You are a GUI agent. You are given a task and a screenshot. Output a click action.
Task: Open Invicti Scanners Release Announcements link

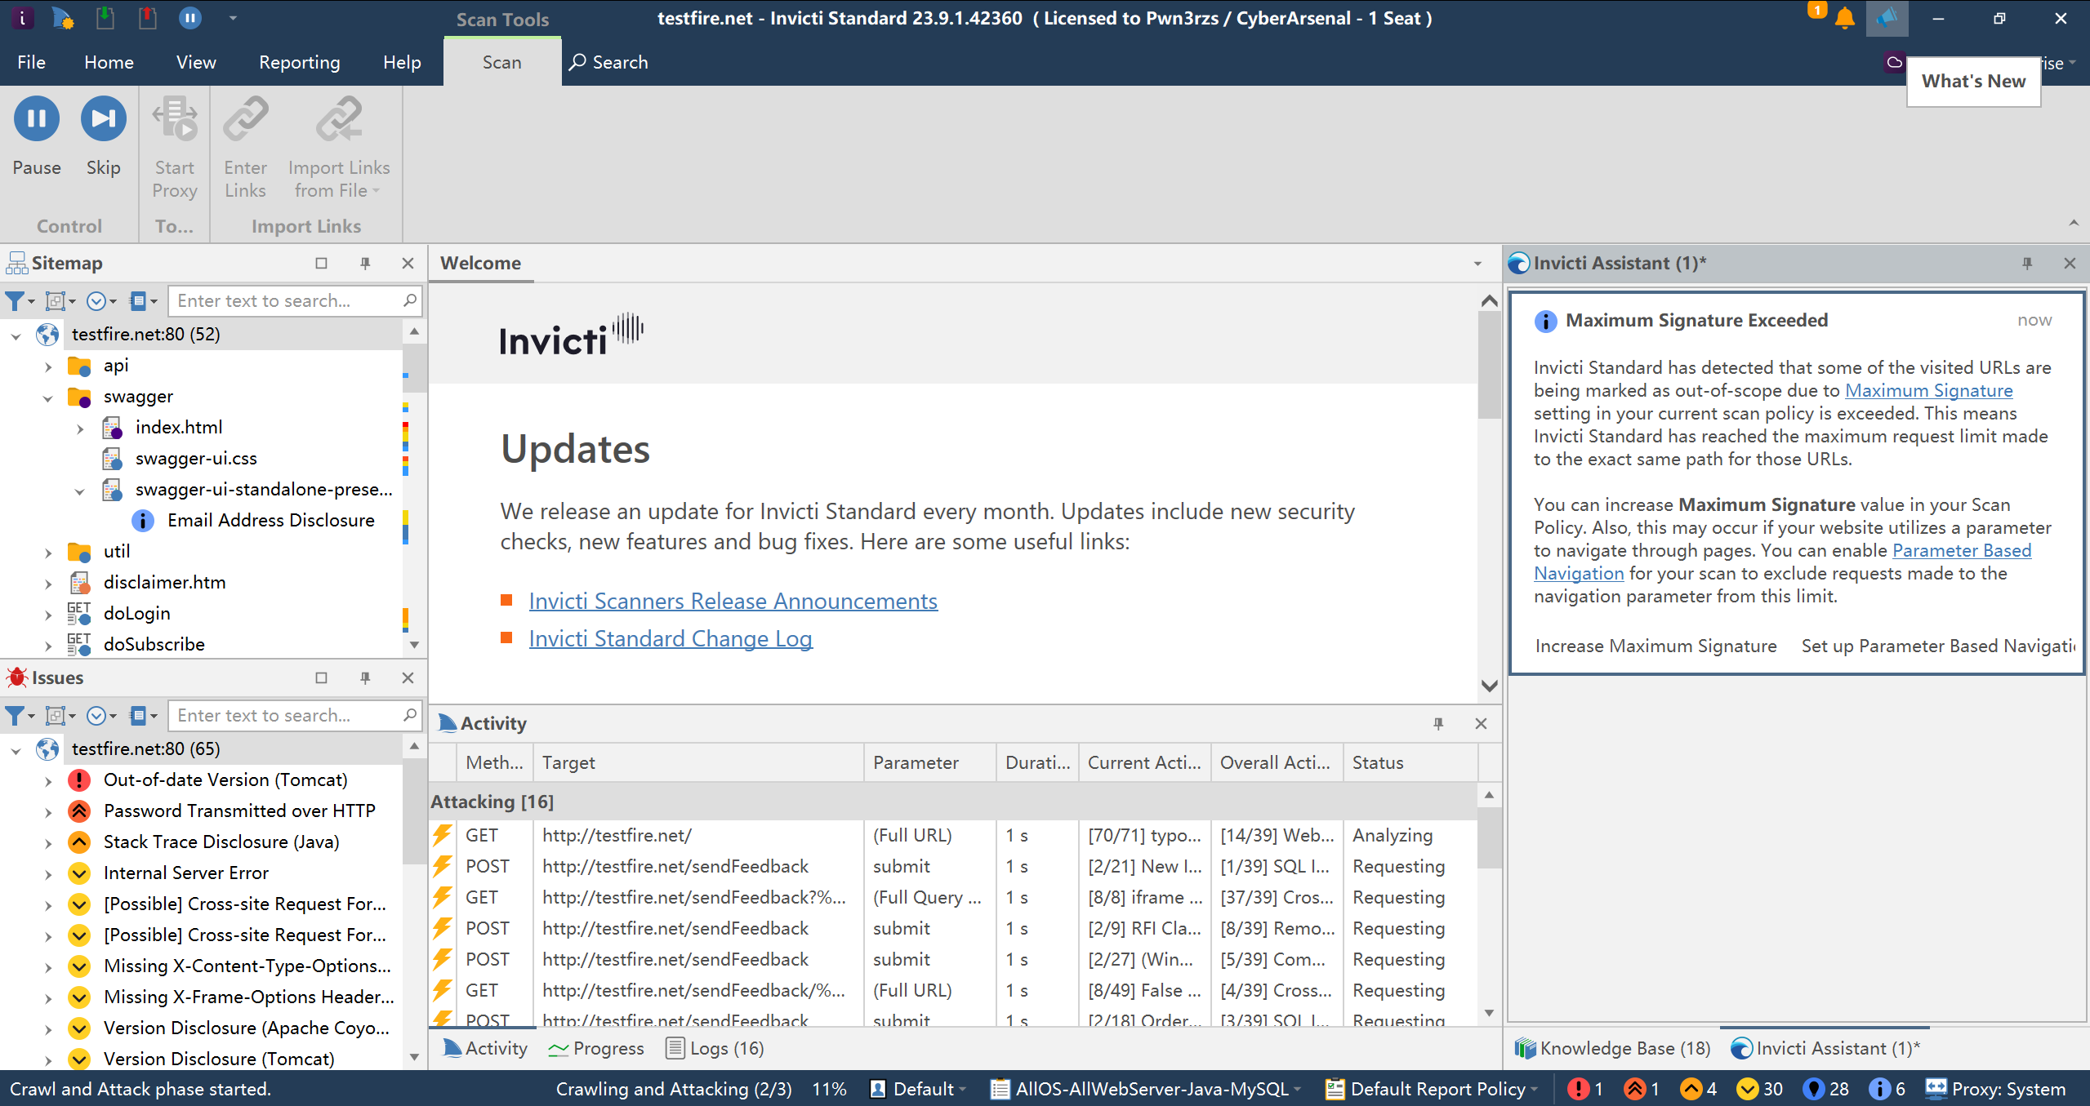[733, 601]
